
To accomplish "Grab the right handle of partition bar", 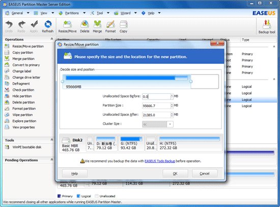I will [x=191, y=82].
